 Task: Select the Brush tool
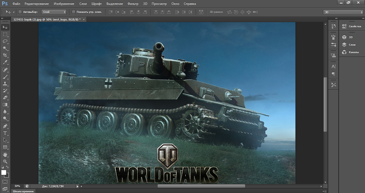click(x=5, y=77)
